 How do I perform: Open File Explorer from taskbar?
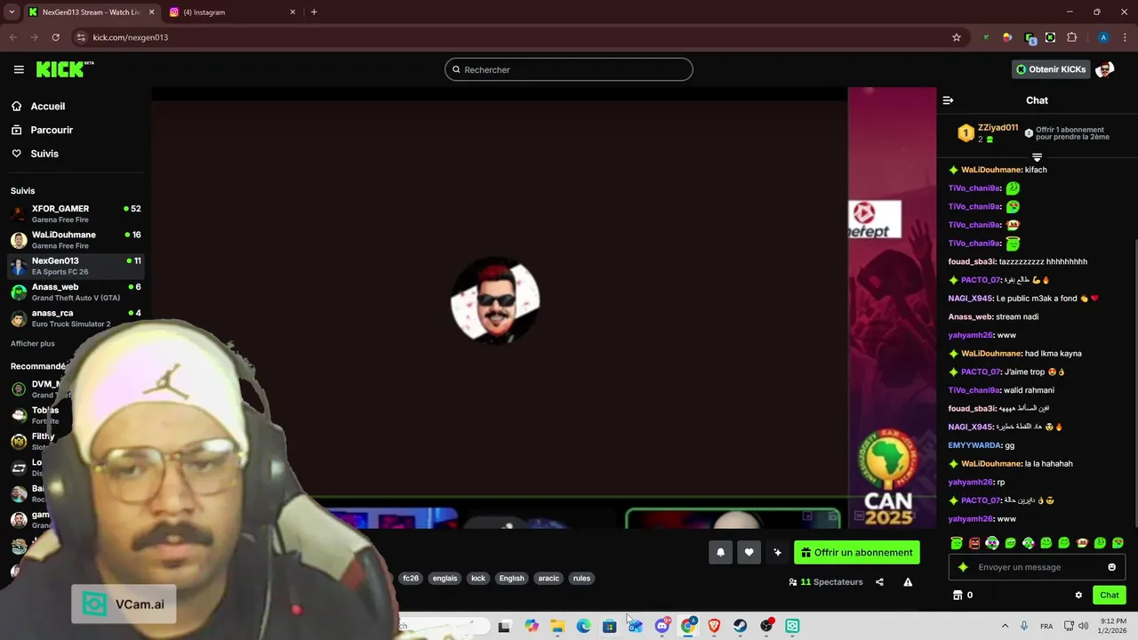(x=557, y=626)
